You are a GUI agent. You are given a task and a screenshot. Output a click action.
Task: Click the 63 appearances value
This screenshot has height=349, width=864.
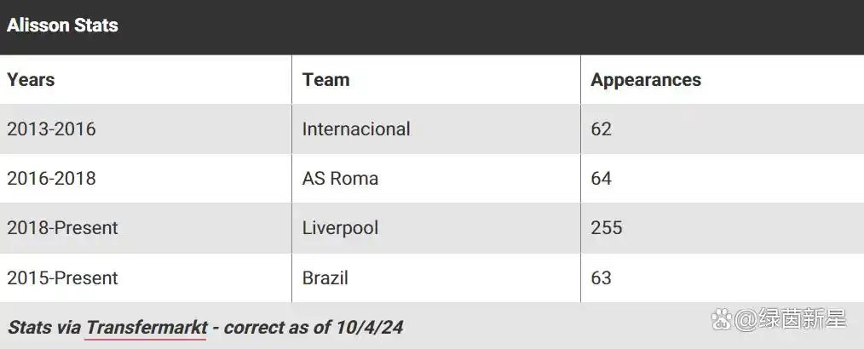click(x=602, y=278)
